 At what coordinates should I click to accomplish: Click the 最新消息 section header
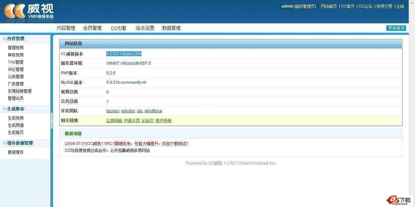coord(231,134)
